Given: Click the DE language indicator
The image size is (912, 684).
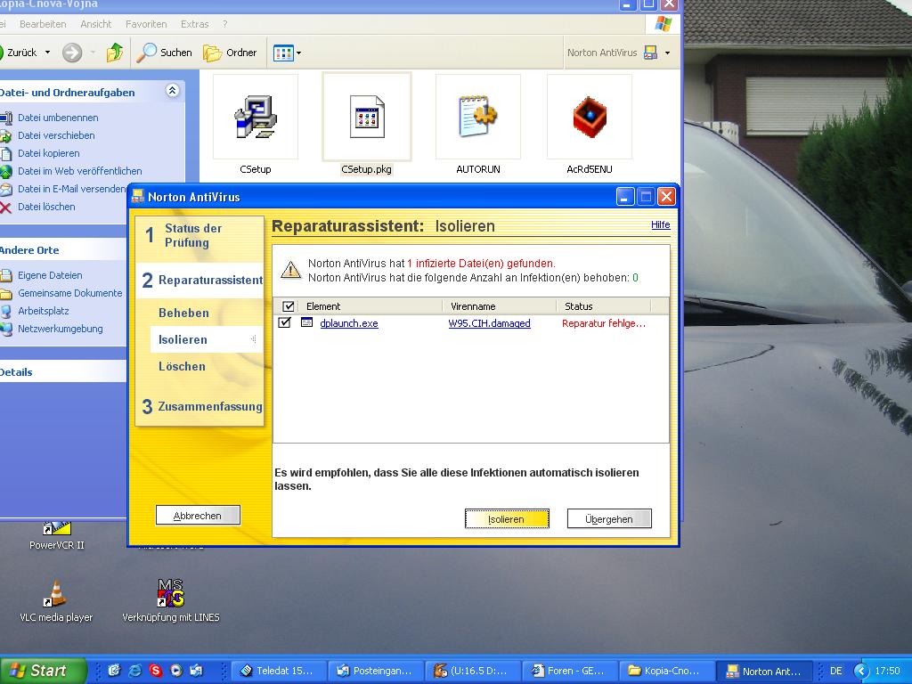Looking at the screenshot, I should 836,671.
